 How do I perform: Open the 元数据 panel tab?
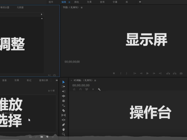pyautogui.click(x=20, y=7)
